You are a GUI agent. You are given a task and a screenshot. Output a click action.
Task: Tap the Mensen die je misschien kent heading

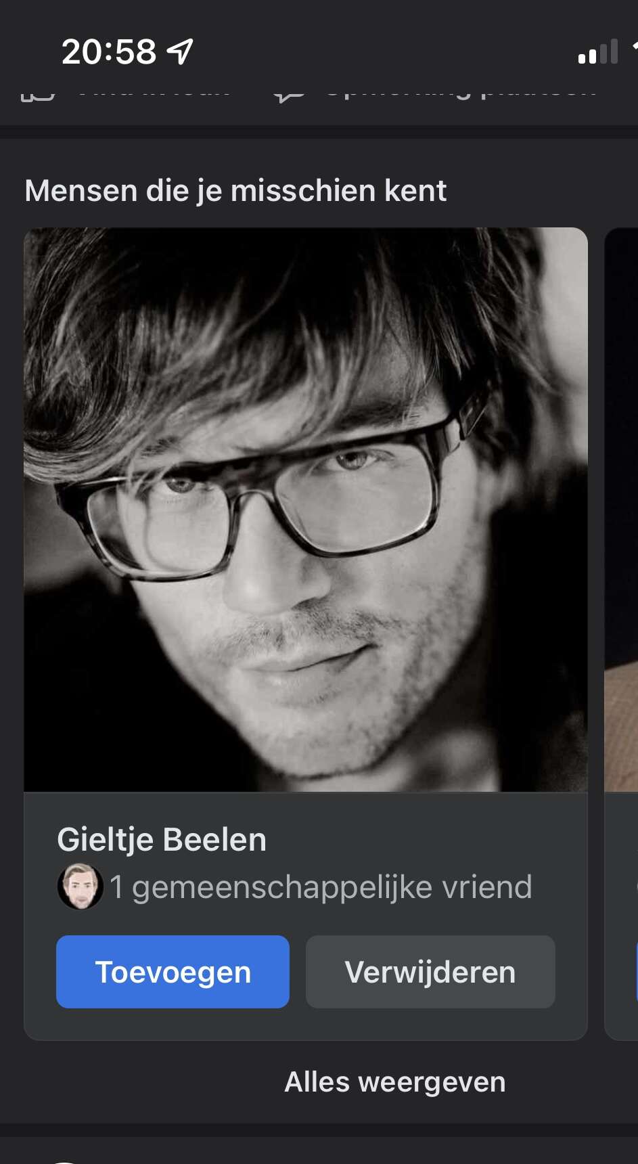click(x=235, y=191)
